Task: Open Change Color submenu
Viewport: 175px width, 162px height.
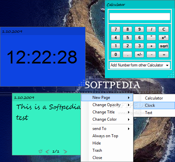Action: click(x=107, y=119)
